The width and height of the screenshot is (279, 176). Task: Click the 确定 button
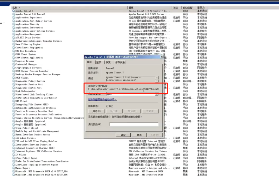tap(123, 135)
